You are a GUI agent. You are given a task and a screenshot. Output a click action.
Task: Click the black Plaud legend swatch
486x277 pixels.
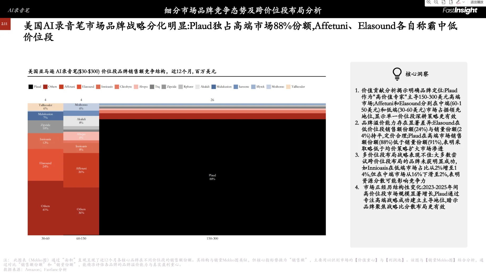coord(31,87)
